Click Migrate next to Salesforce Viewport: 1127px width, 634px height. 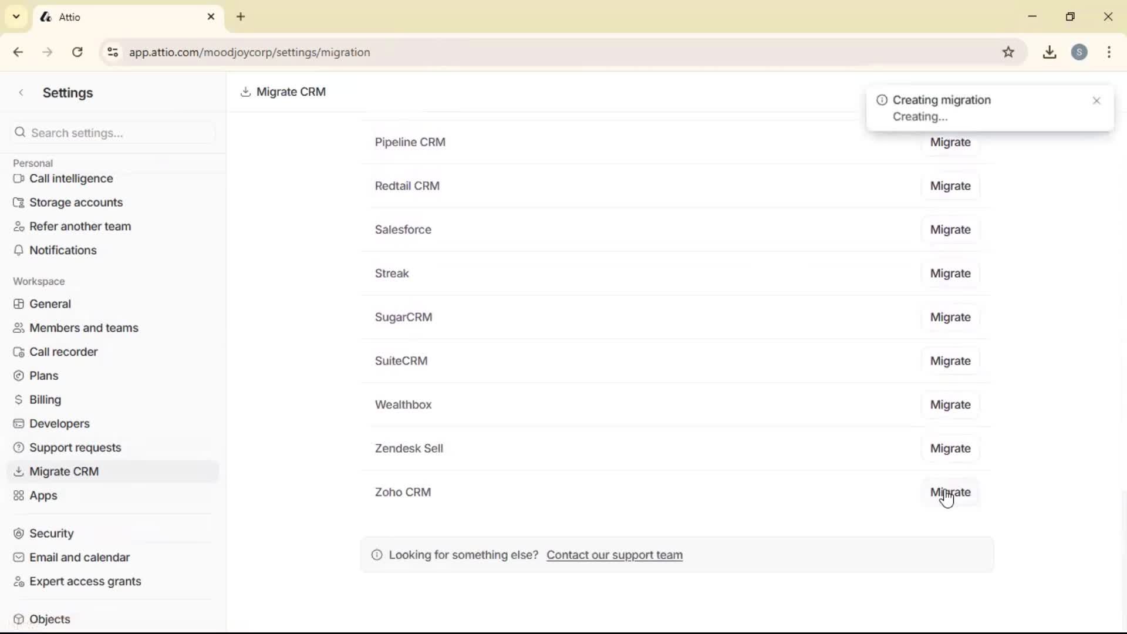tap(950, 230)
